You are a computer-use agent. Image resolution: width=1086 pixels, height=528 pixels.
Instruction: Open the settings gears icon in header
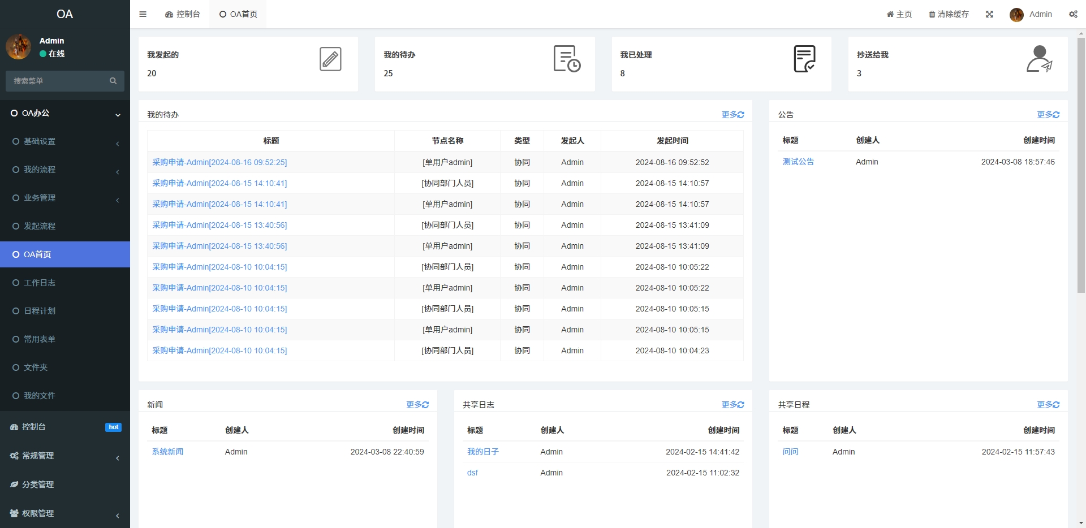click(x=1073, y=14)
